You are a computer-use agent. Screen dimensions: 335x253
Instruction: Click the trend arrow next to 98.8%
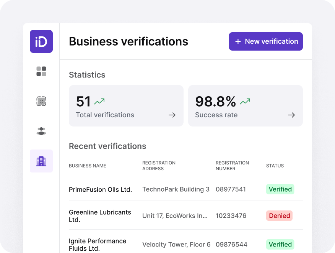pyautogui.click(x=246, y=101)
